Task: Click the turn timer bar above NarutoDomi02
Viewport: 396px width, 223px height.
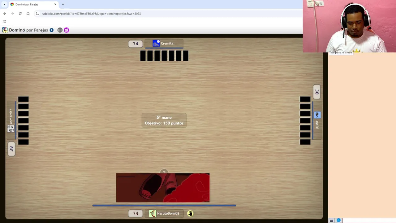Action: 164,205
